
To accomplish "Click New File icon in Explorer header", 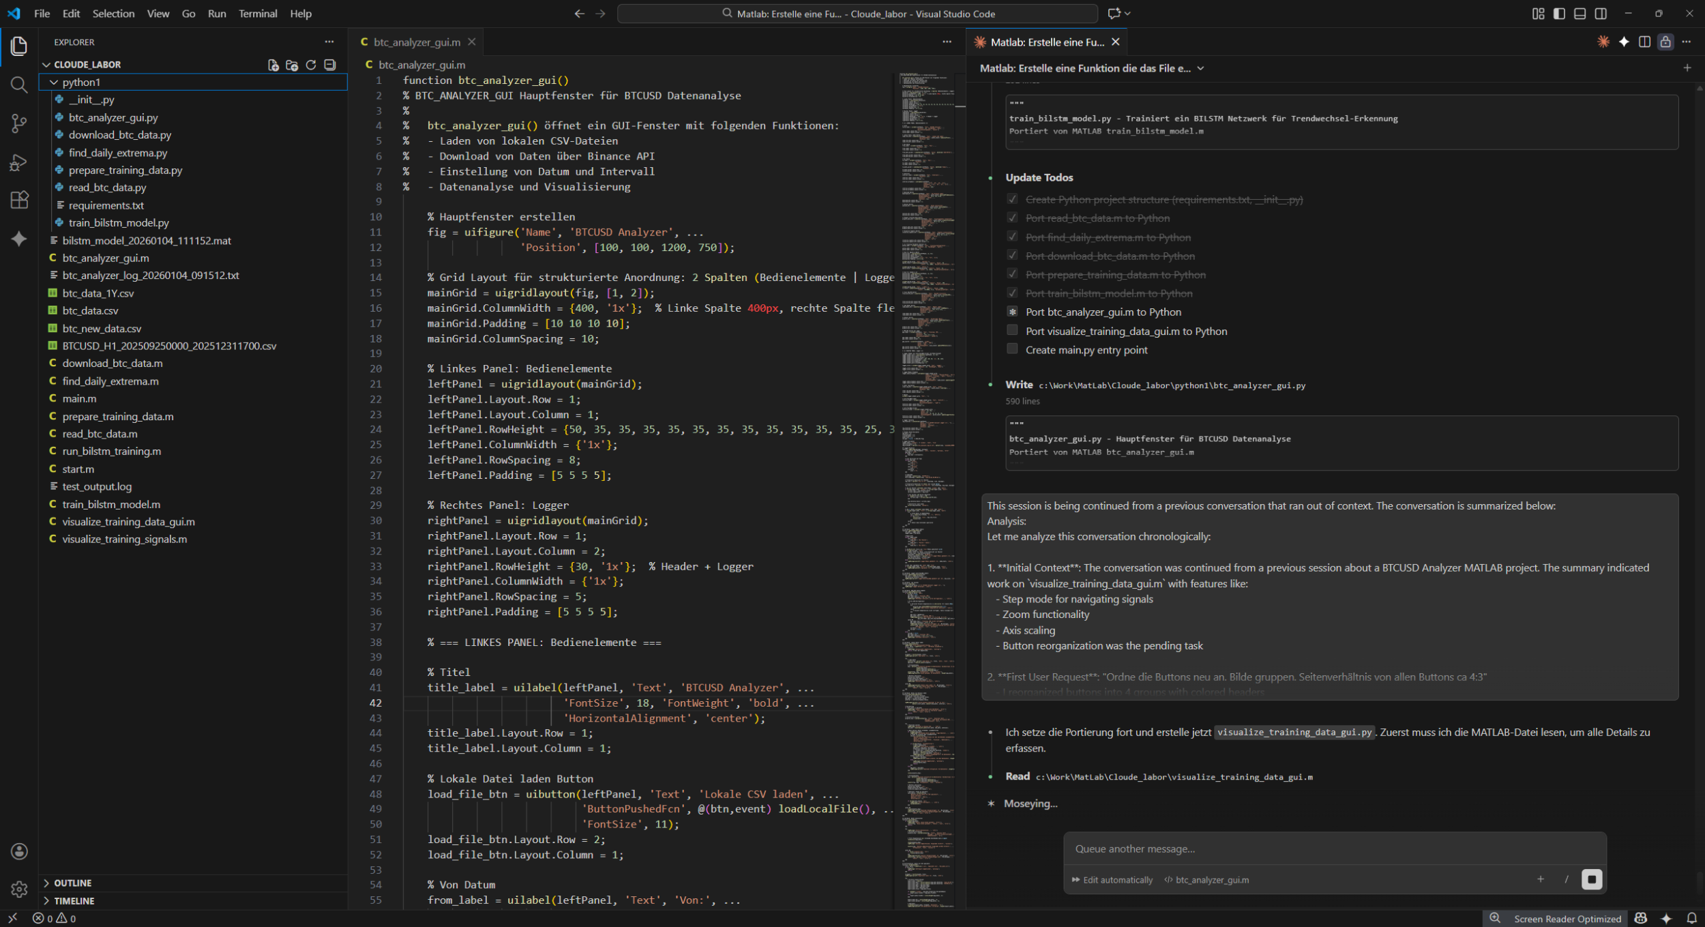I will (273, 65).
